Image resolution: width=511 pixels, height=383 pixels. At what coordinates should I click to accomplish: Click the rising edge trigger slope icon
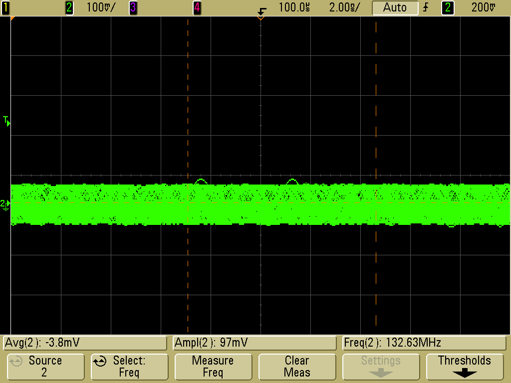(426, 7)
